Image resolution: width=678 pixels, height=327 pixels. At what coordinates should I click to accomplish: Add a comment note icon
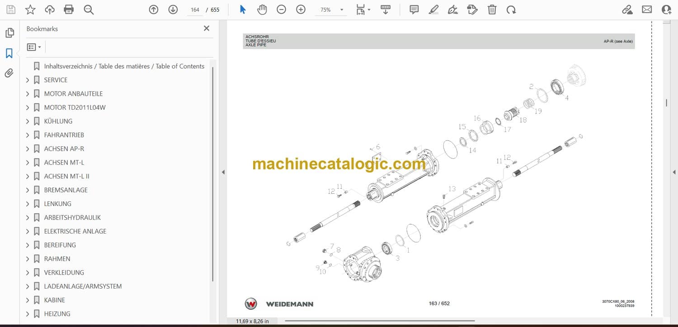(414, 9)
